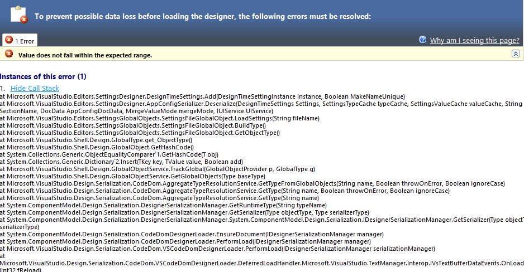
Task: Click the SettingsFileGlobalObject.BuildType() line
Action: [x=133, y=125]
